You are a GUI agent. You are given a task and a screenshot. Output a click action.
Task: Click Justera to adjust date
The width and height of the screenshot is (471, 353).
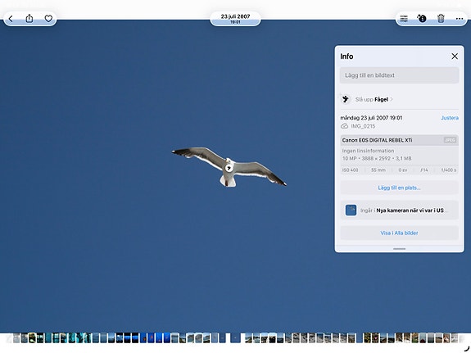[450, 118]
